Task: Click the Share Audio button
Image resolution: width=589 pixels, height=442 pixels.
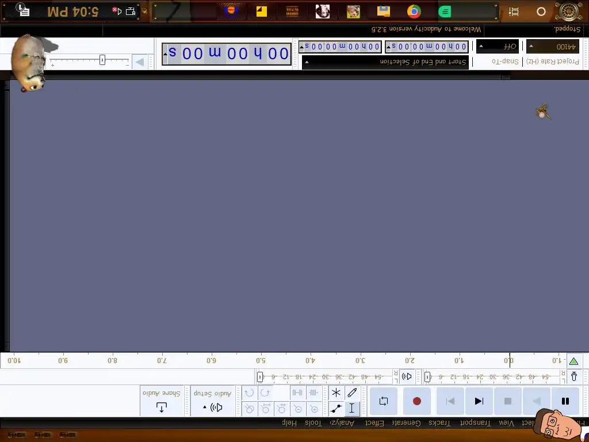Action: [x=162, y=401]
